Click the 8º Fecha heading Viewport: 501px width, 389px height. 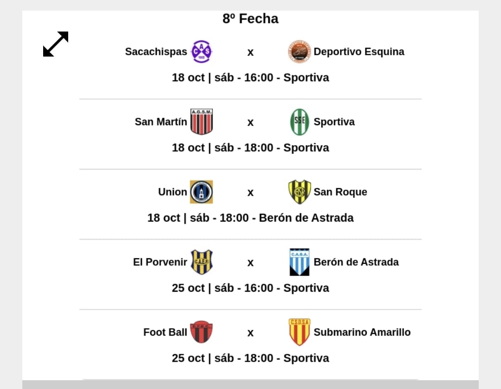(250, 19)
